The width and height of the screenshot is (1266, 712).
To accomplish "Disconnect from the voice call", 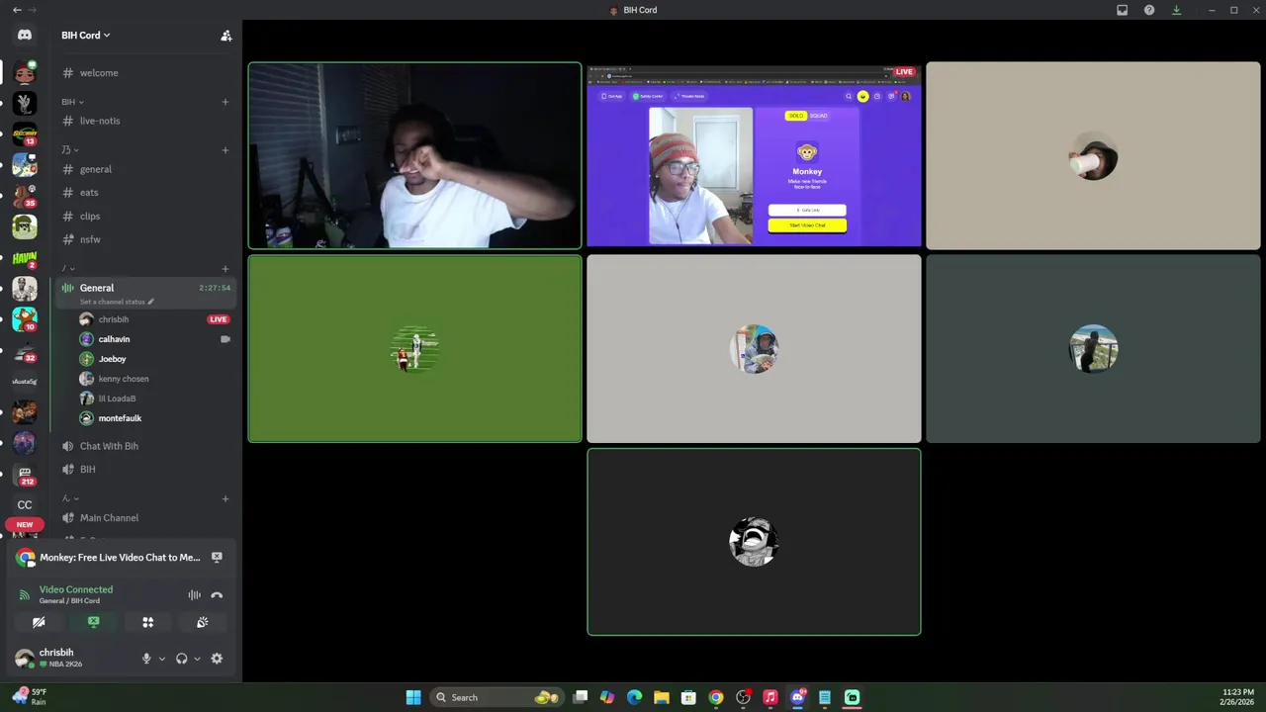I will pos(217,595).
